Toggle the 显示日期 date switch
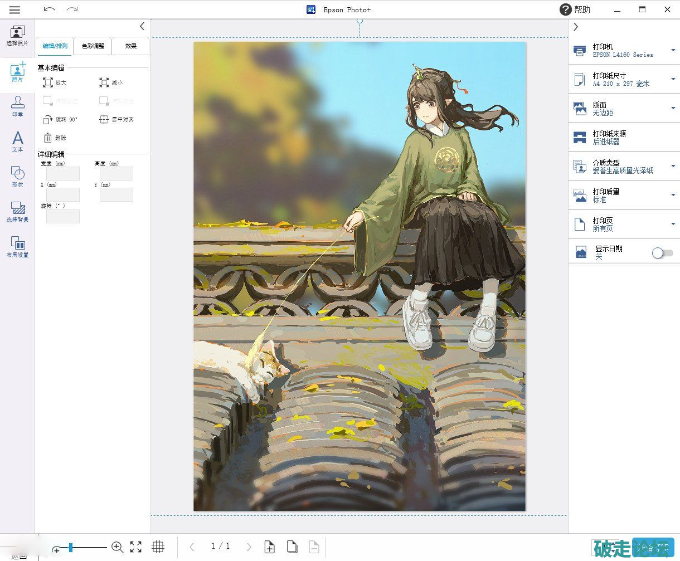 tap(662, 253)
